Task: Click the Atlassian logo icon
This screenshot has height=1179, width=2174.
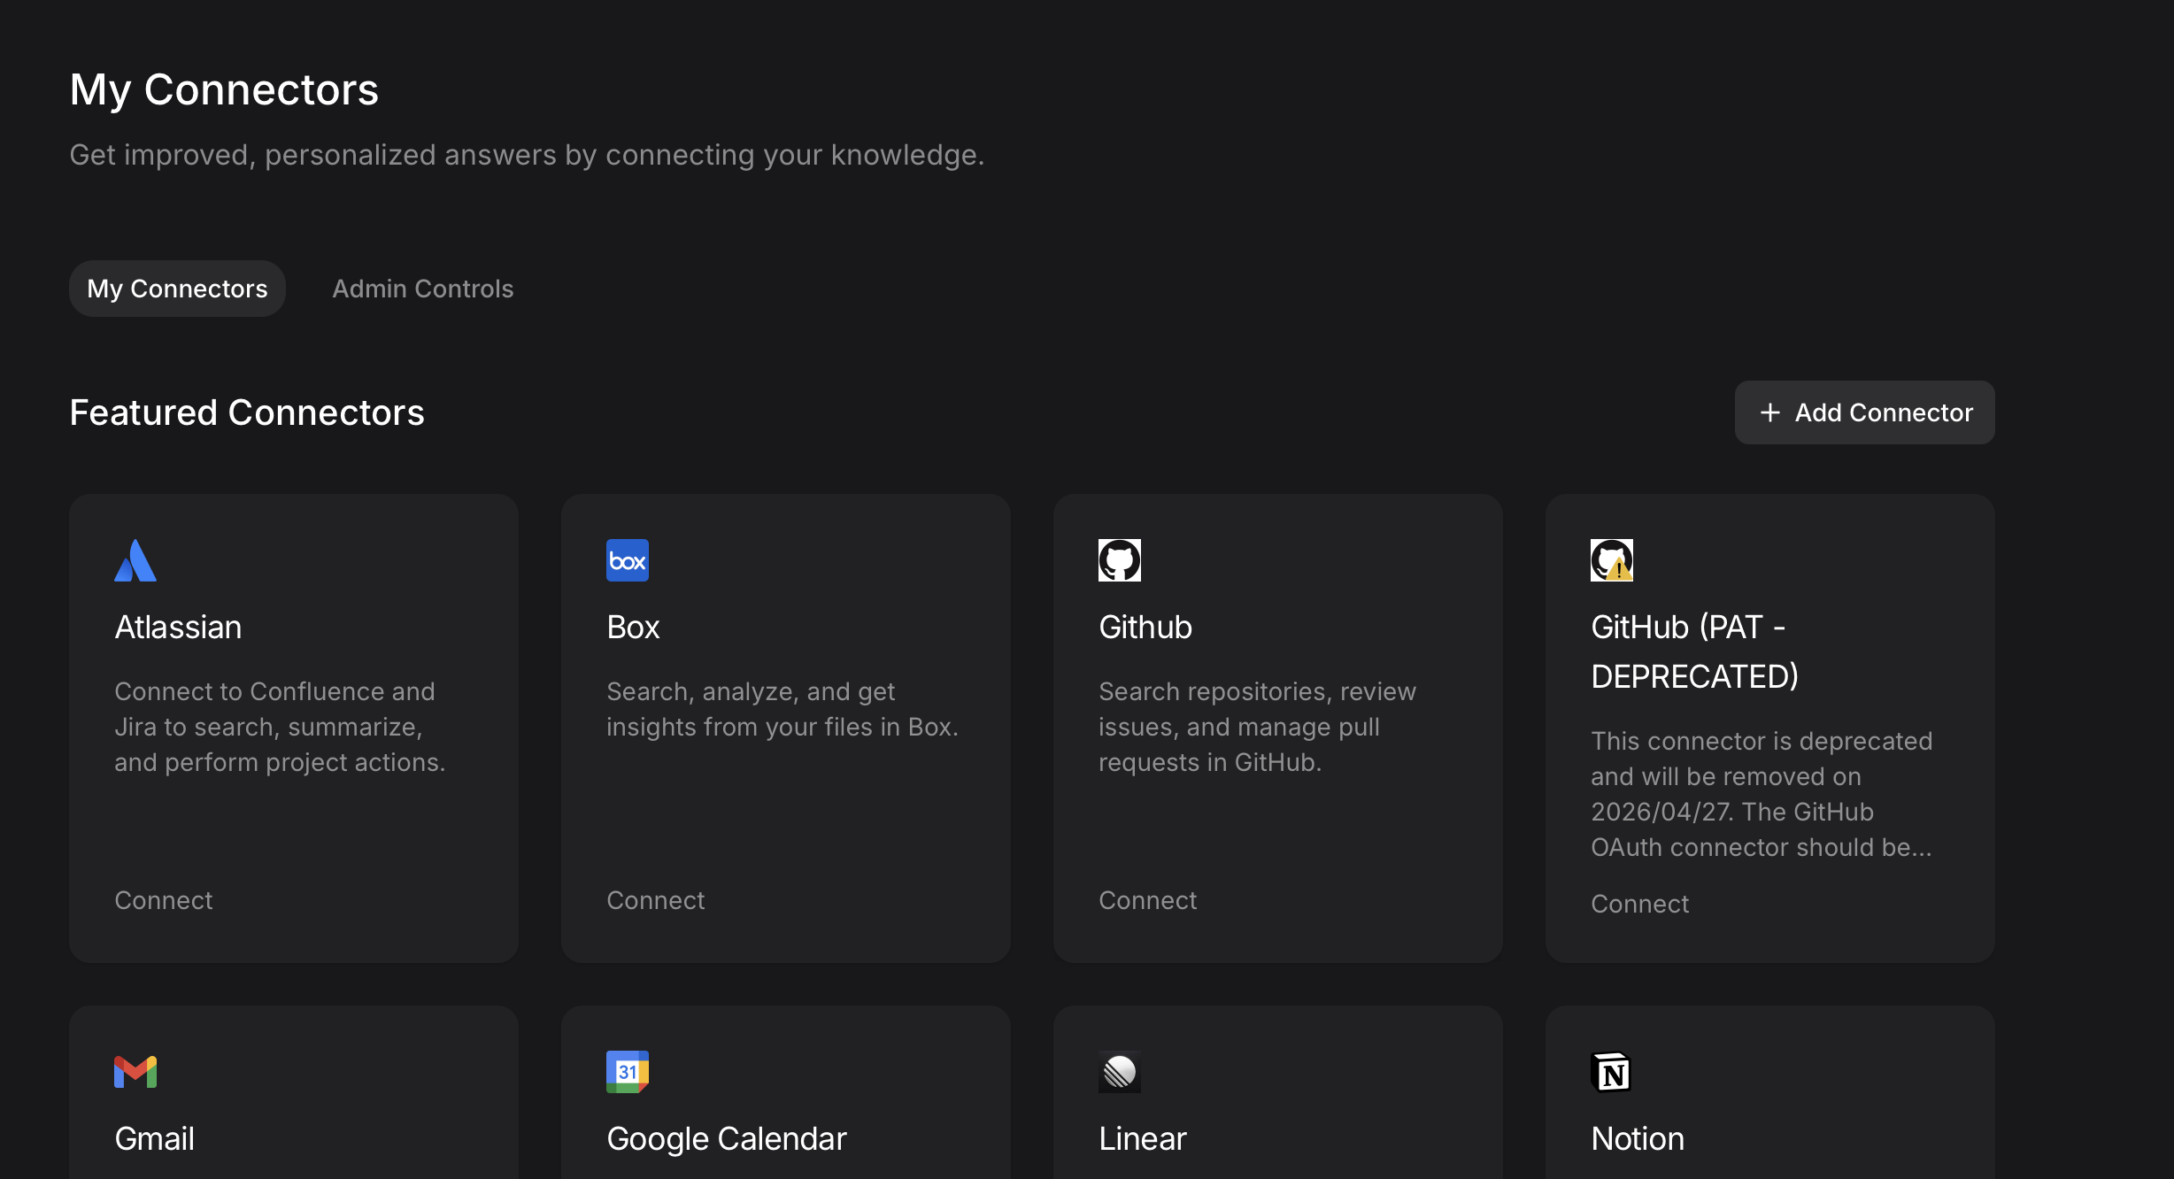Action: pos(135,560)
